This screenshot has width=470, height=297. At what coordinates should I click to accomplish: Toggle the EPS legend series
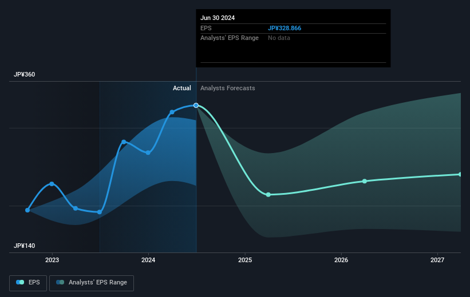point(28,283)
